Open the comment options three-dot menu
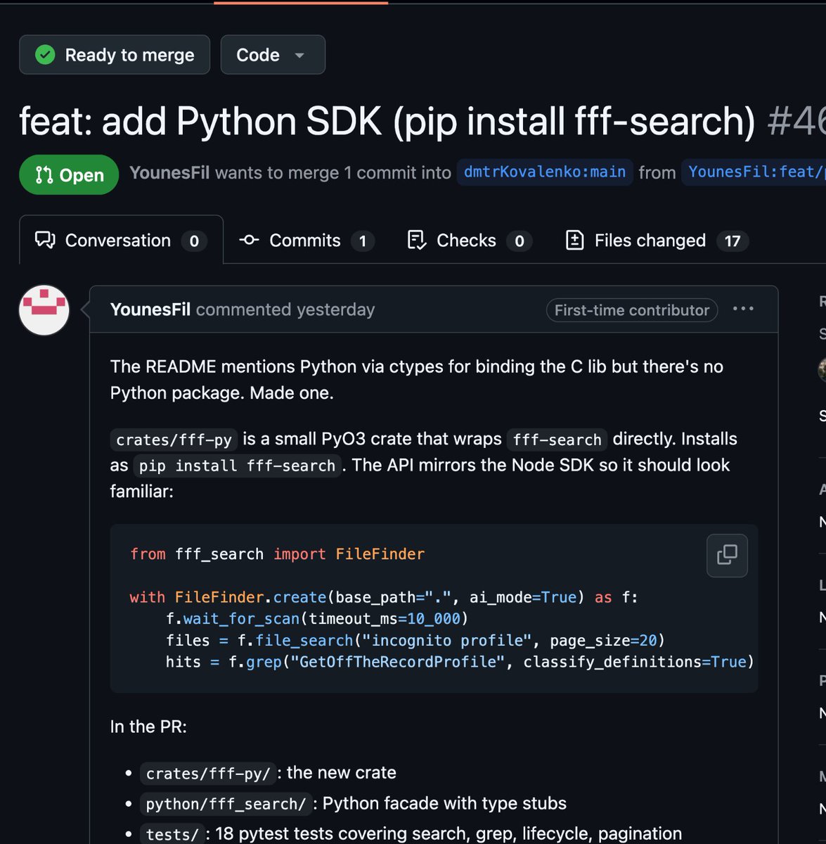The width and height of the screenshot is (826, 844). pos(743,309)
